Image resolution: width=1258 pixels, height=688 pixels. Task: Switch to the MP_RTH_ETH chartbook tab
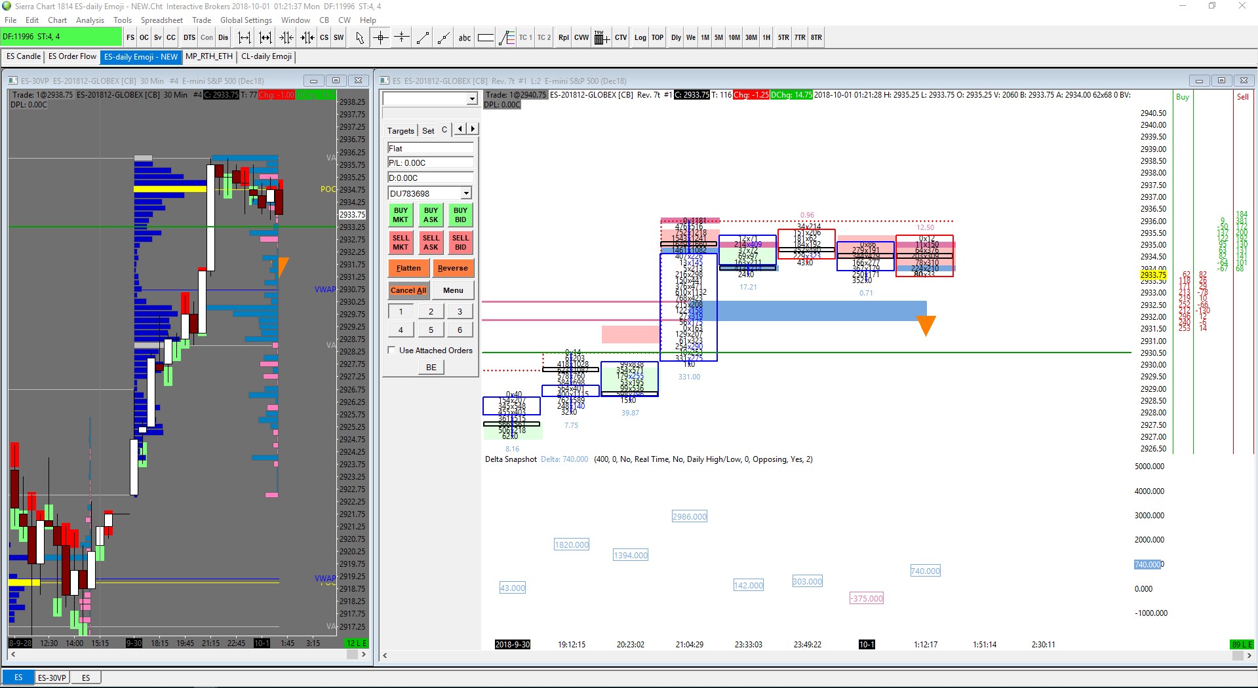(x=209, y=56)
